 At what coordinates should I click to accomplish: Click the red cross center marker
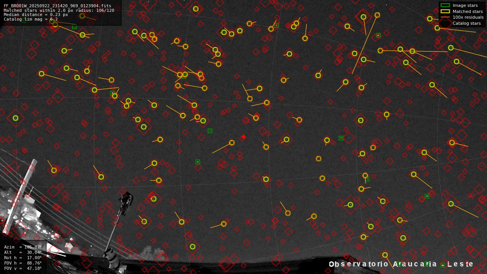point(243,137)
